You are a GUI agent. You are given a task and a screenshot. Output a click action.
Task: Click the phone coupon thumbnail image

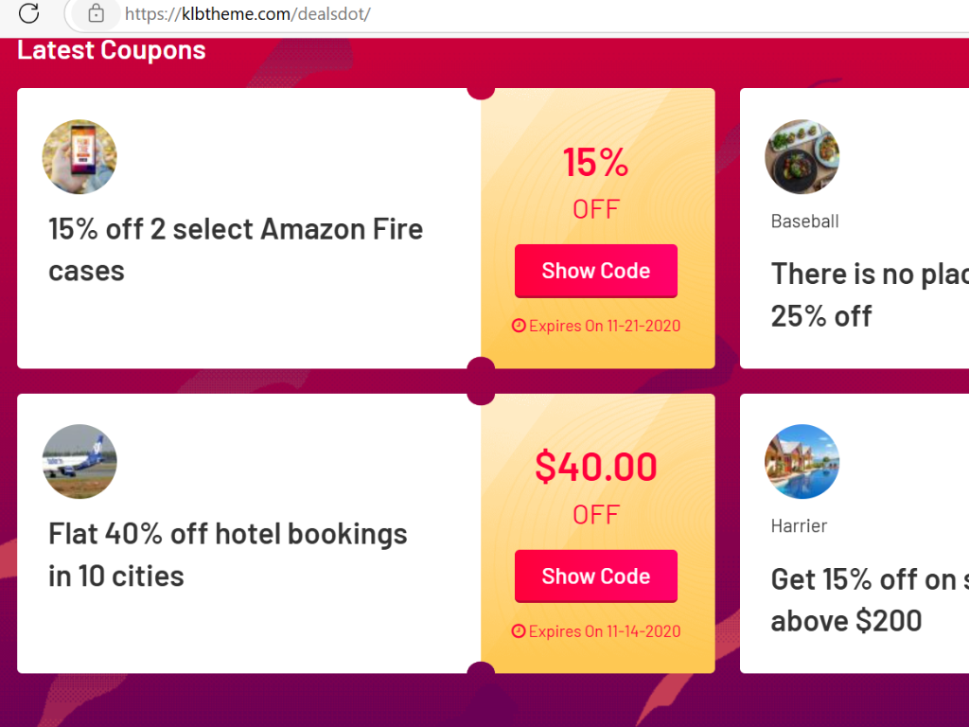pos(79,156)
